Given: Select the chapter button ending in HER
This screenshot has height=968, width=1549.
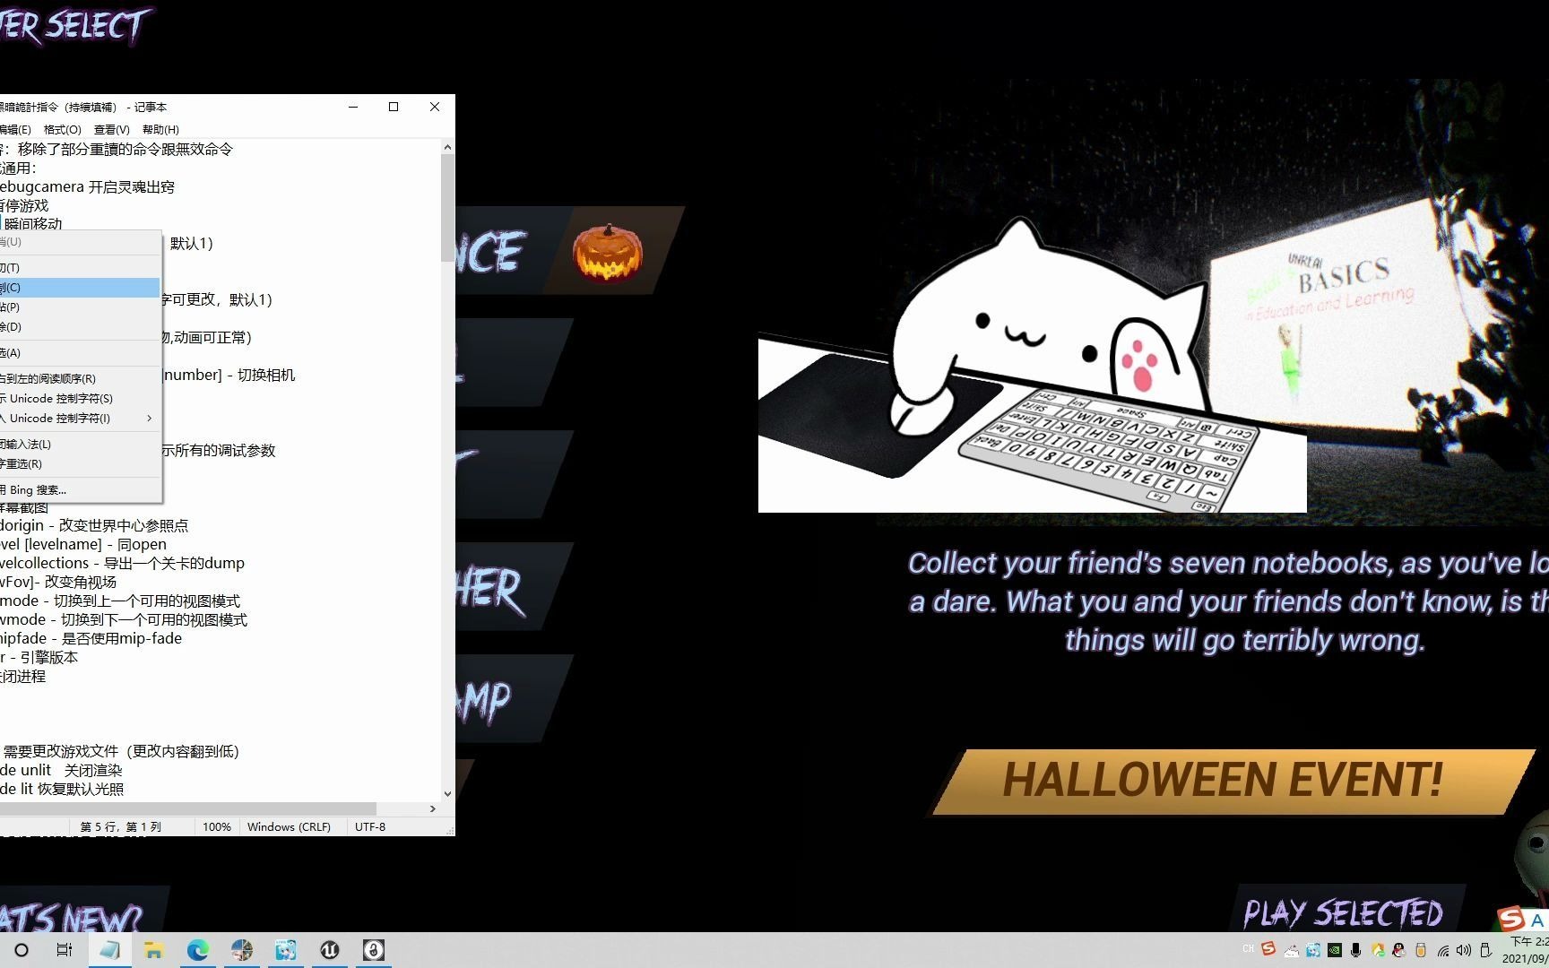Looking at the screenshot, I should tap(512, 587).
